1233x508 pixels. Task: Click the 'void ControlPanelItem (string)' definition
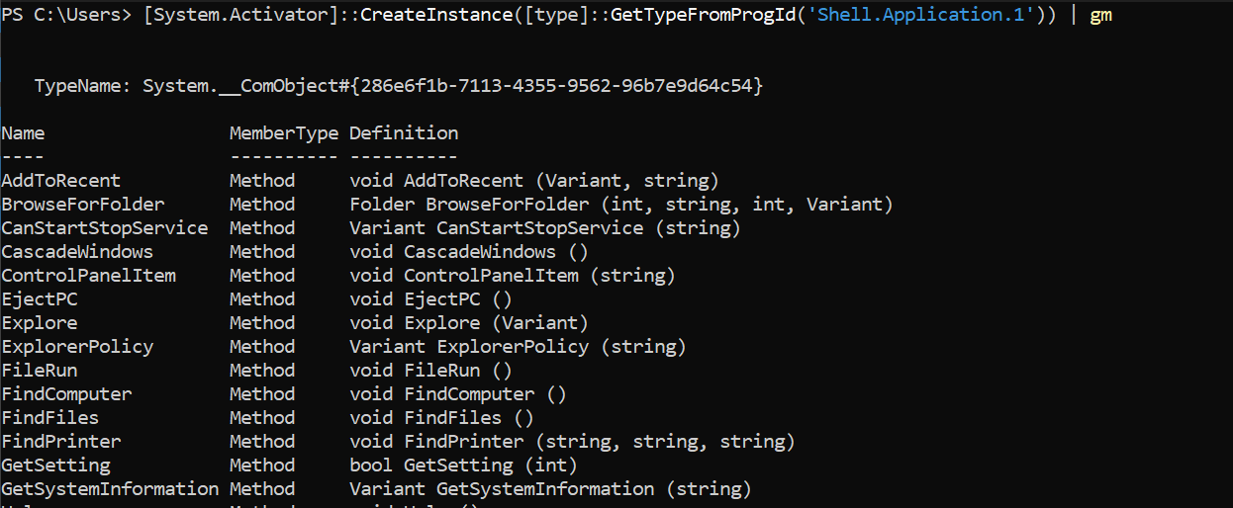(x=512, y=276)
